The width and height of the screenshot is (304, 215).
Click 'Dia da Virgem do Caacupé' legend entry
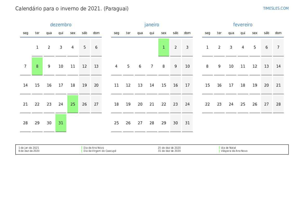click(x=100, y=151)
